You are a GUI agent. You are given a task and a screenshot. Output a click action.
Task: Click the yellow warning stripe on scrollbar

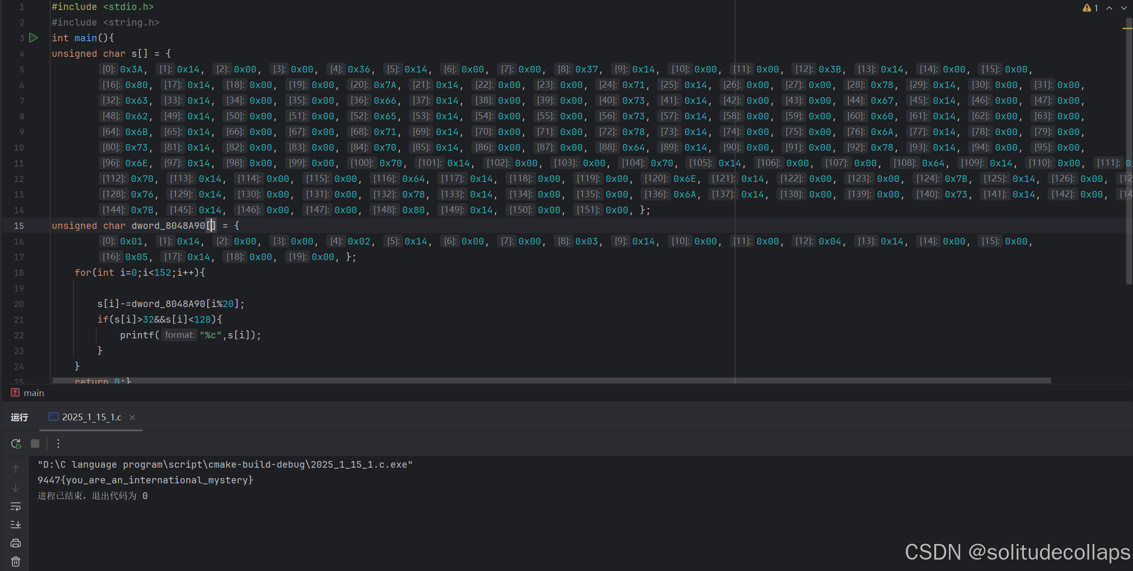[1127, 28]
